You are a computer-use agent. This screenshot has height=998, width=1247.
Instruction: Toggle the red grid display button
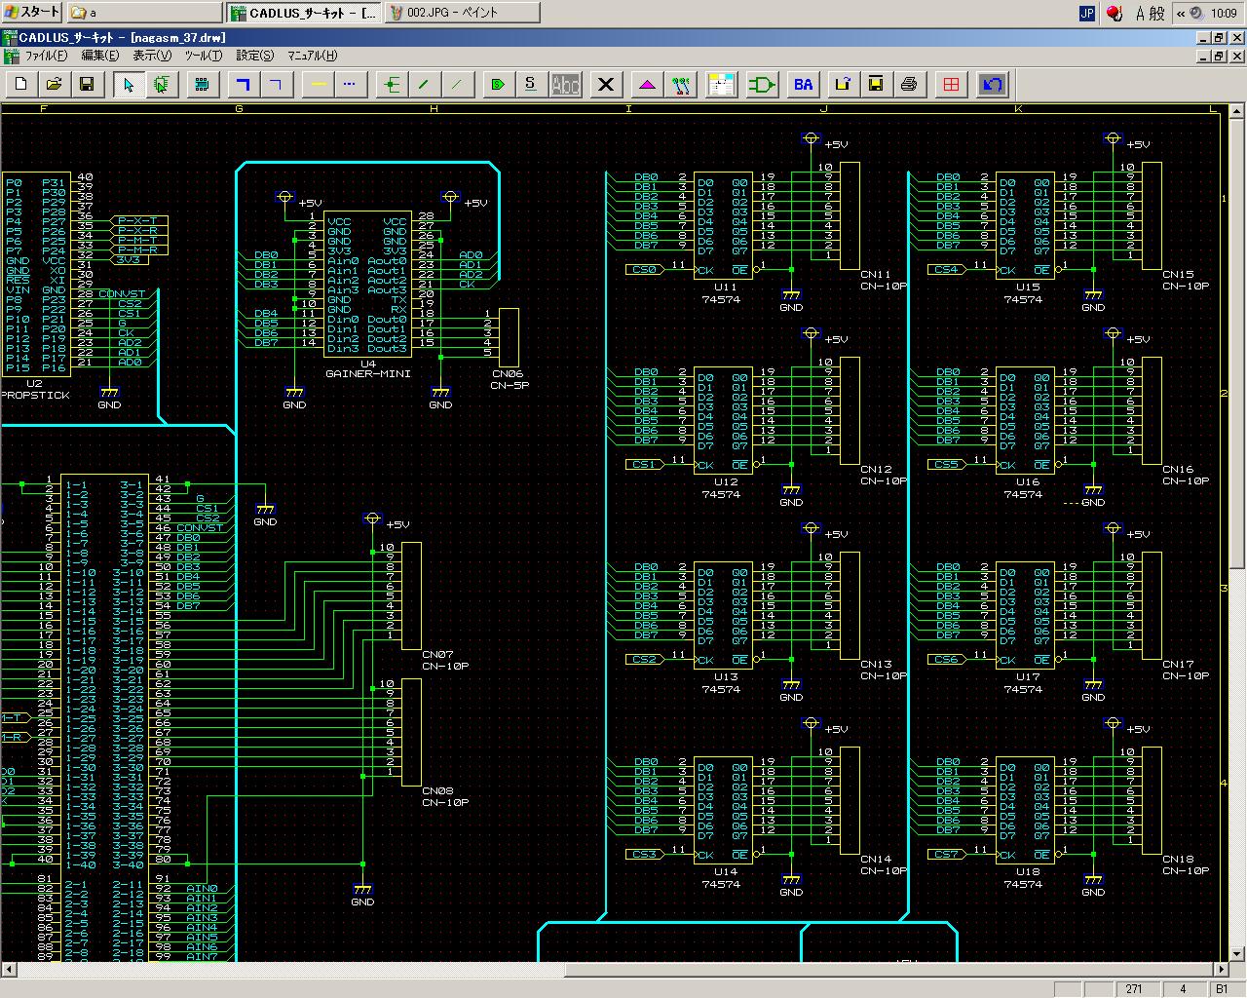[951, 85]
